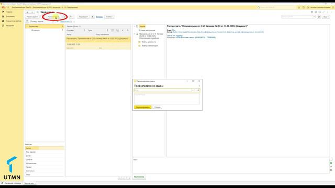
Task: Open recipient dropdown in redirect dialog
Action: pos(193,90)
